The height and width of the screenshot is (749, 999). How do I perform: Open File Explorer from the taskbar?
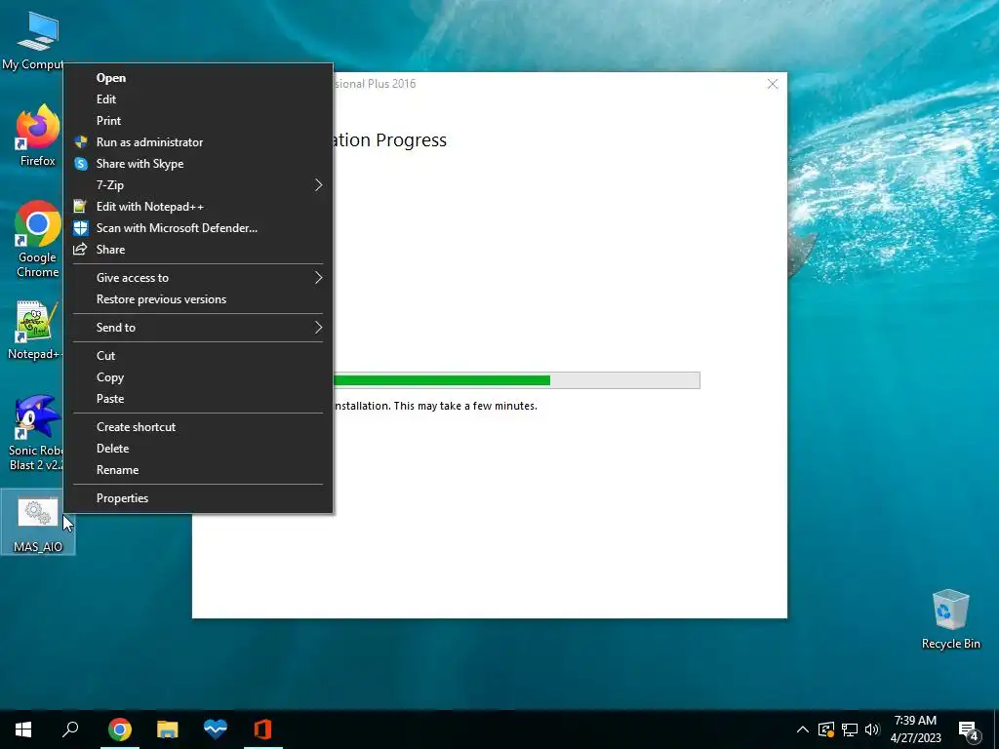(x=168, y=729)
